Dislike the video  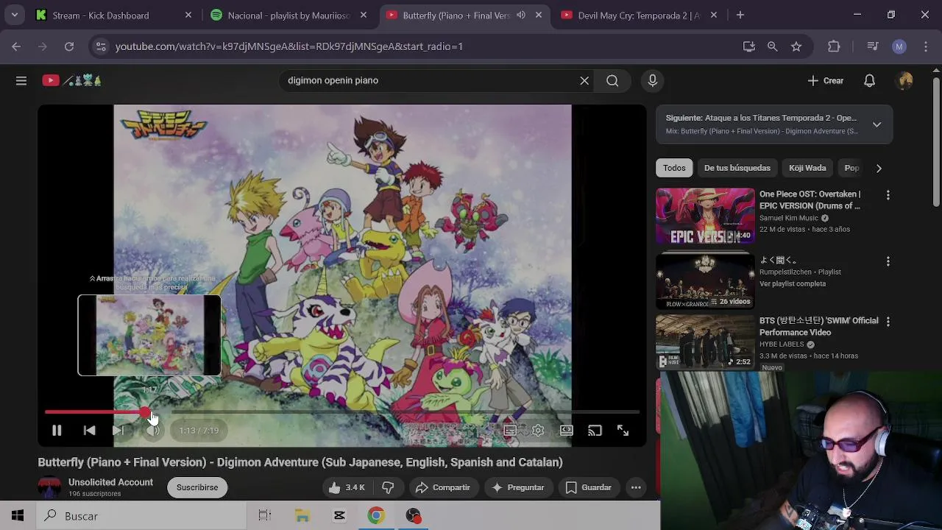(x=389, y=487)
